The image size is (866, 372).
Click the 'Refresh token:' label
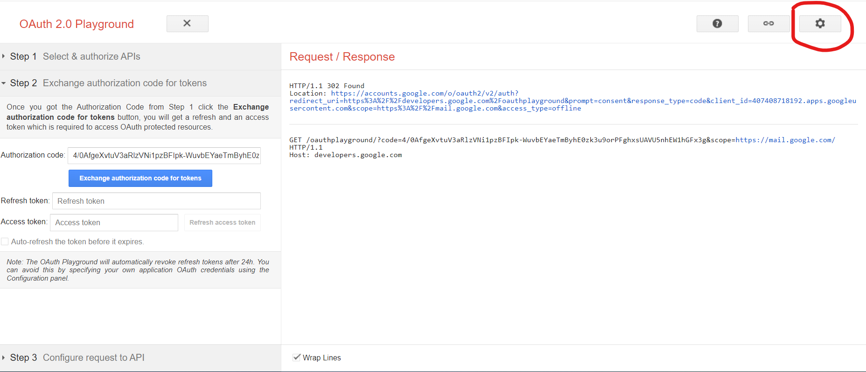point(25,200)
